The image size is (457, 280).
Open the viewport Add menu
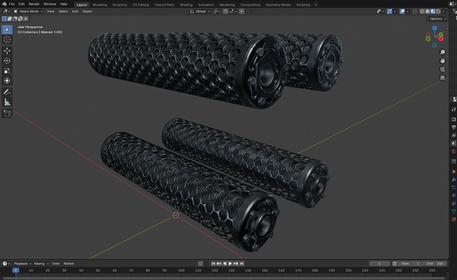75,11
